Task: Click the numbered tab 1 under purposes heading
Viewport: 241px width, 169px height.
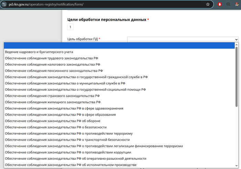Action: [70, 27]
